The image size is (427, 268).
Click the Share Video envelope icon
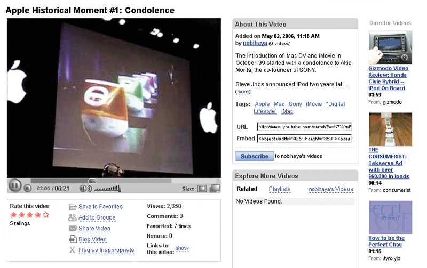tap(73, 229)
